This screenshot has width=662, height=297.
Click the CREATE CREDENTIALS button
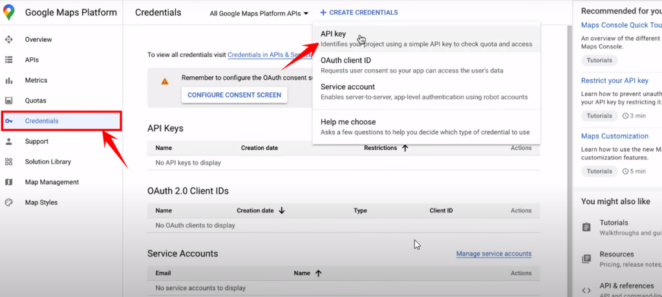(x=359, y=13)
